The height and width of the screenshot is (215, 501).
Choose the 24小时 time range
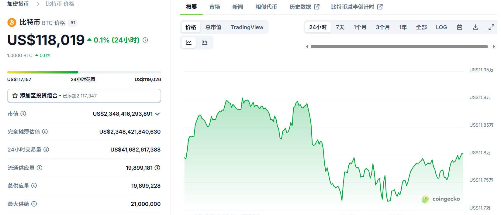[318, 27]
